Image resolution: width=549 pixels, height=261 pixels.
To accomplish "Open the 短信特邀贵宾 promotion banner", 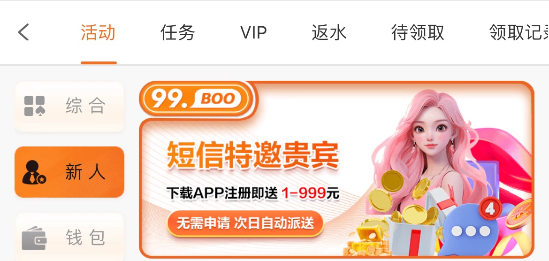I will (x=336, y=169).
